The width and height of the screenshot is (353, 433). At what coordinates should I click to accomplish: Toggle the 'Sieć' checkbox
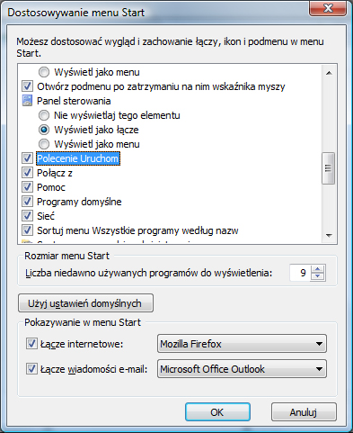point(27,216)
